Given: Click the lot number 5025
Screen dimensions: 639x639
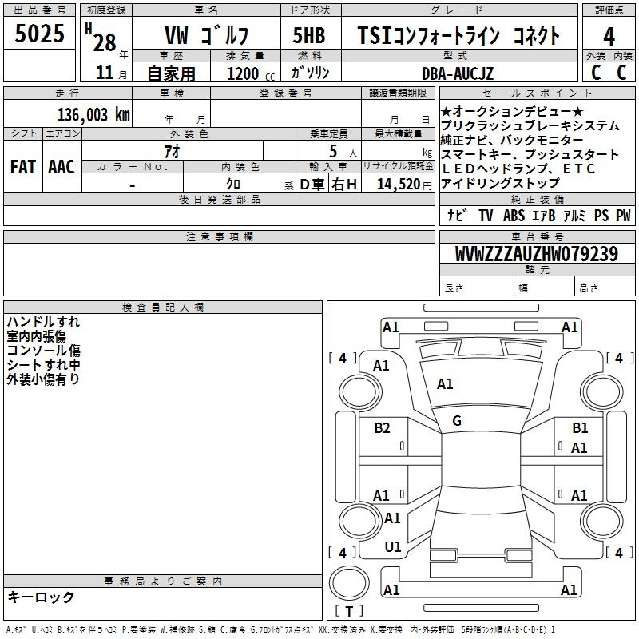Looking at the screenshot, I should click(x=40, y=35).
